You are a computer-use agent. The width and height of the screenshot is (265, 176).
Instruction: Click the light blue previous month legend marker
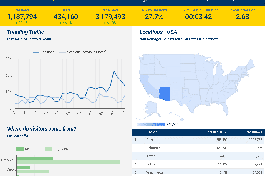(x=63, y=52)
